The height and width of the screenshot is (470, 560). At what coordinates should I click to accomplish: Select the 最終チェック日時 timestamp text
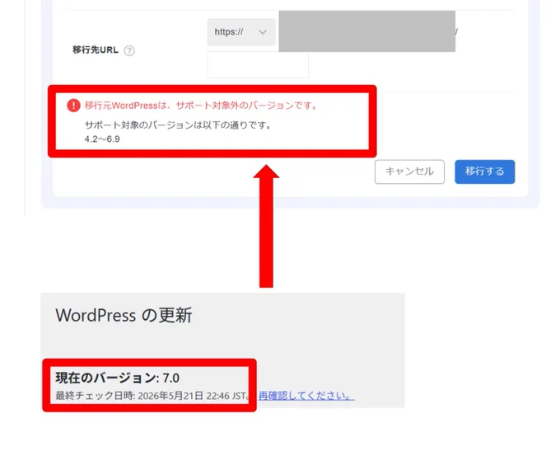pyautogui.click(x=153, y=396)
